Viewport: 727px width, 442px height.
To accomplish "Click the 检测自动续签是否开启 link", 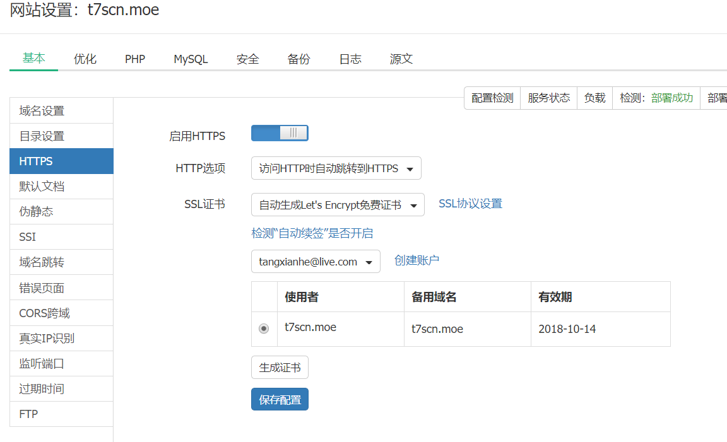I will coord(312,233).
